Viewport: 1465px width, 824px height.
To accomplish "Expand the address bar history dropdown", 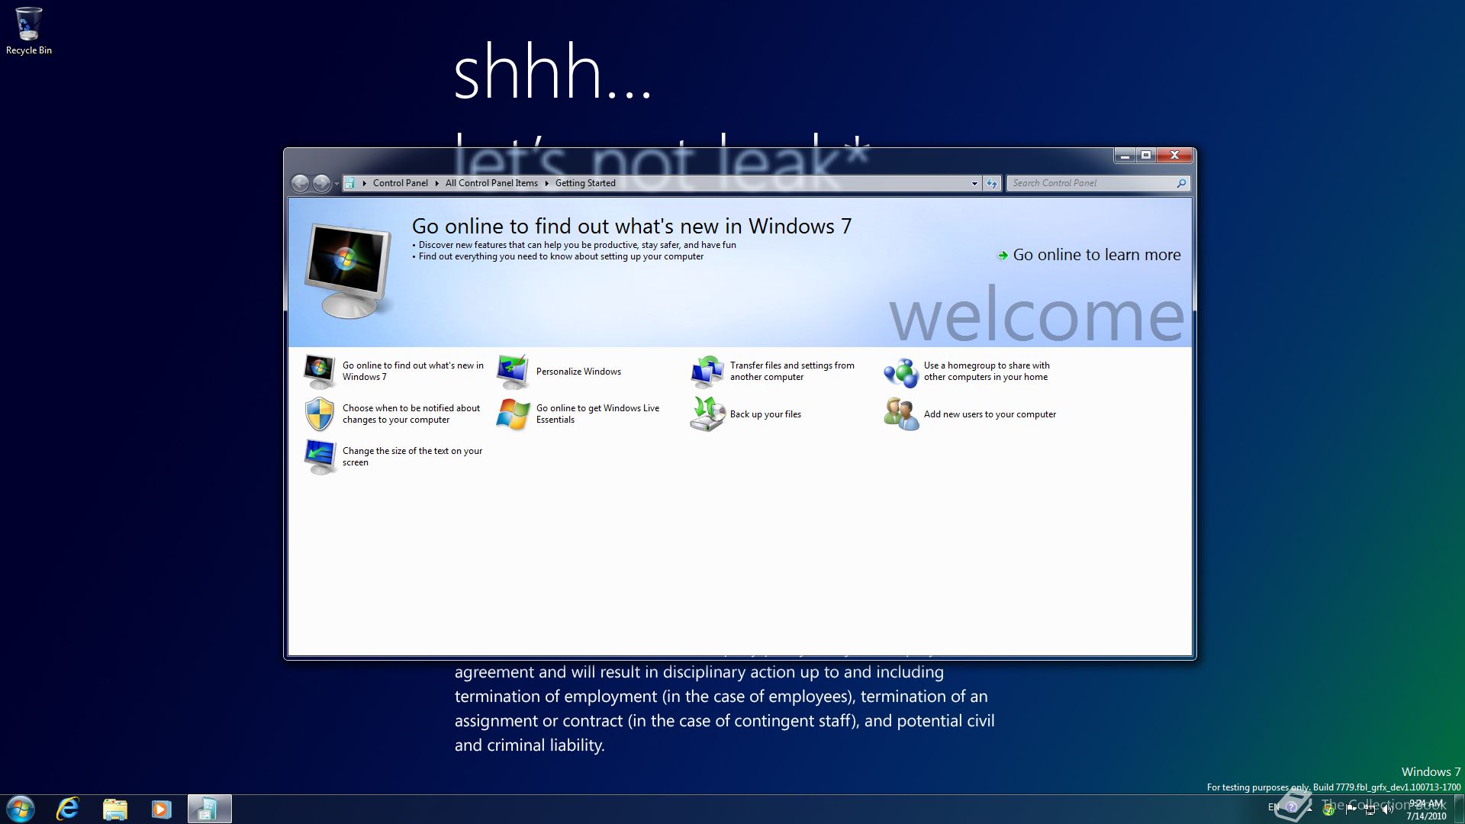I will 974,183.
